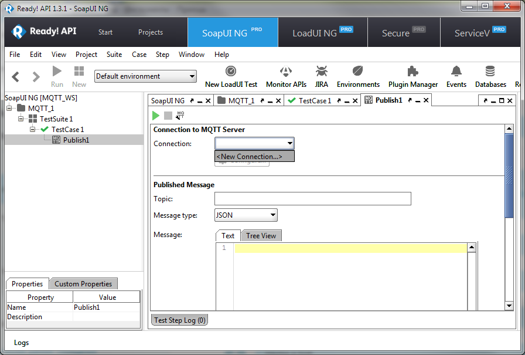This screenshot has height=355, width=525.
Task: Open Environments from the toolbar
Action: [358, 77]
